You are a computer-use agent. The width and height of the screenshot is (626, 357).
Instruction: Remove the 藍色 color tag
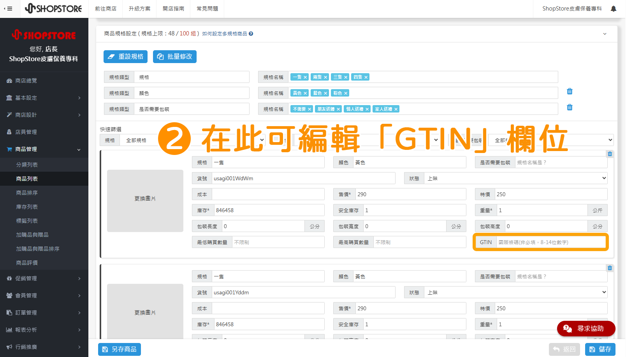coord(325,93)
